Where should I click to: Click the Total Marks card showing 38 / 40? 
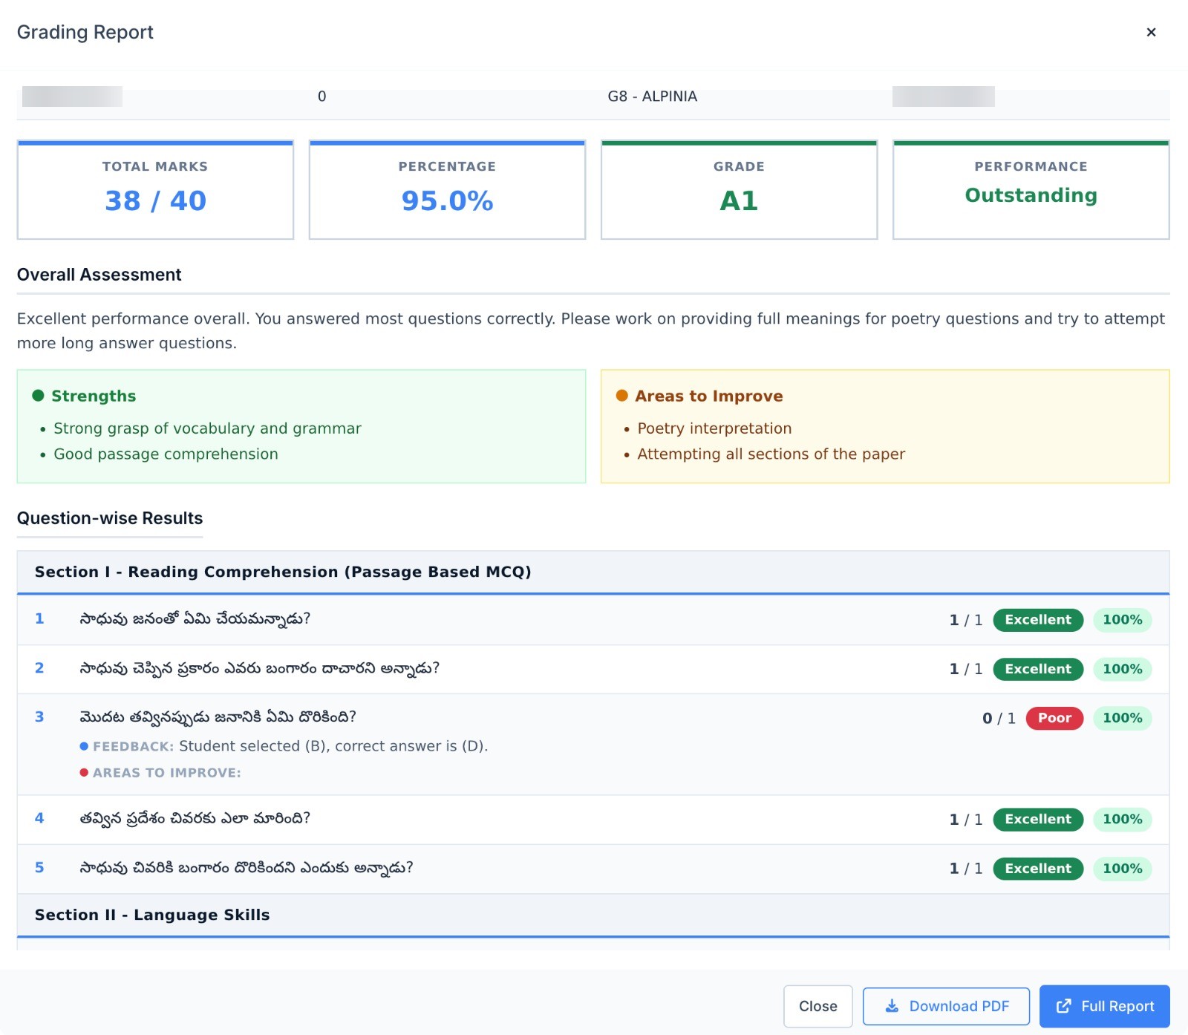point(155,190)
